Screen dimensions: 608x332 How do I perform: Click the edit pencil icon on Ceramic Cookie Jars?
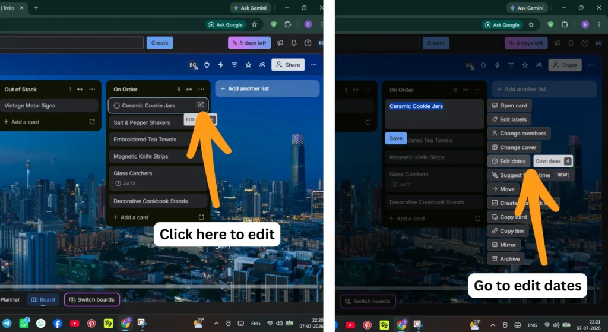[201, 105]
